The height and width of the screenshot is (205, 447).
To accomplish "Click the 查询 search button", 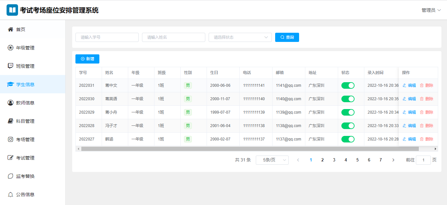I will (287, 37).
